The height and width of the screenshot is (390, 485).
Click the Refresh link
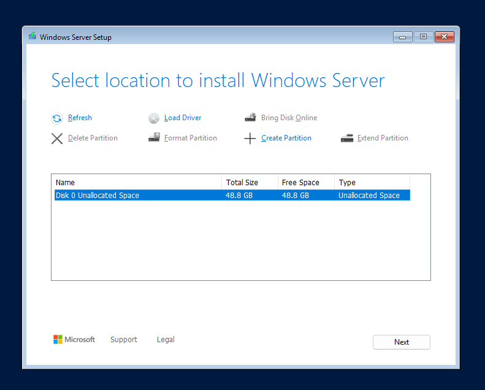coord(80,118)
